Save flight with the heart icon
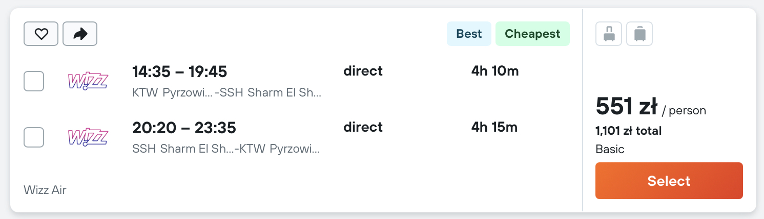764x219 pixels. click(41, 34)
